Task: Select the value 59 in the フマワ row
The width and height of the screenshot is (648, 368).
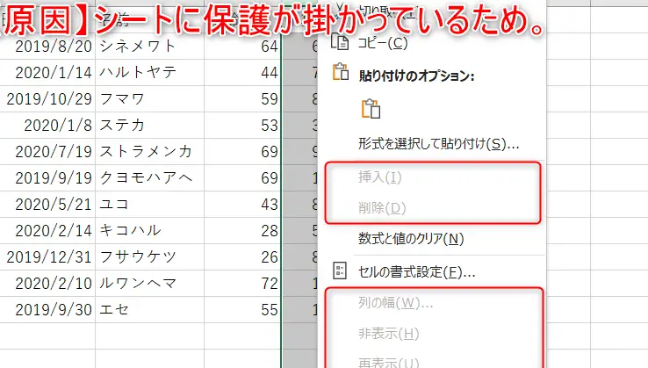Action: (x=269, y=98)
